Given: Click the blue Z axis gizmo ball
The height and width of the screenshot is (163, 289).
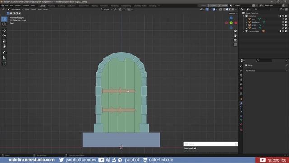Looking at the screenshot, I should pos(231,18).
